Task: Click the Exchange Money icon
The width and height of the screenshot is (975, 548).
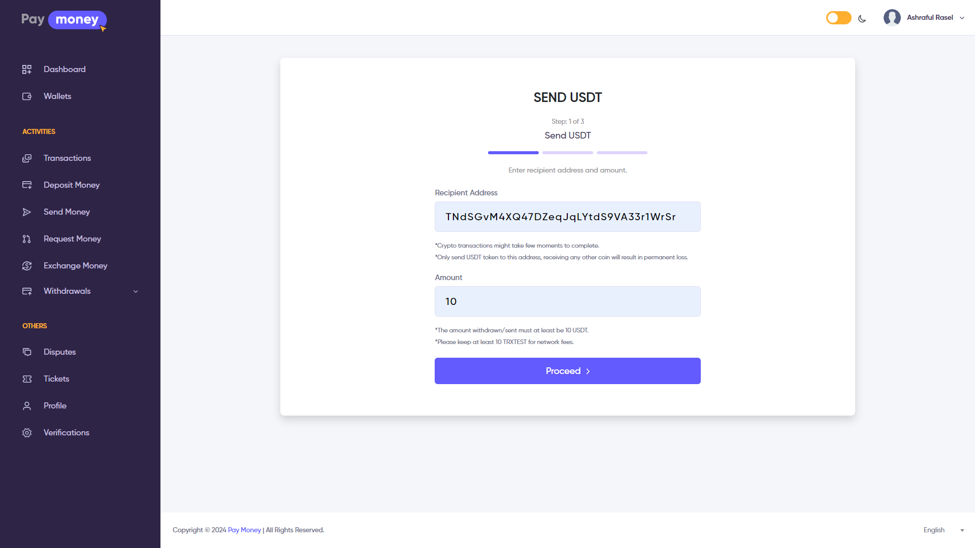Action: pos(27,266)
